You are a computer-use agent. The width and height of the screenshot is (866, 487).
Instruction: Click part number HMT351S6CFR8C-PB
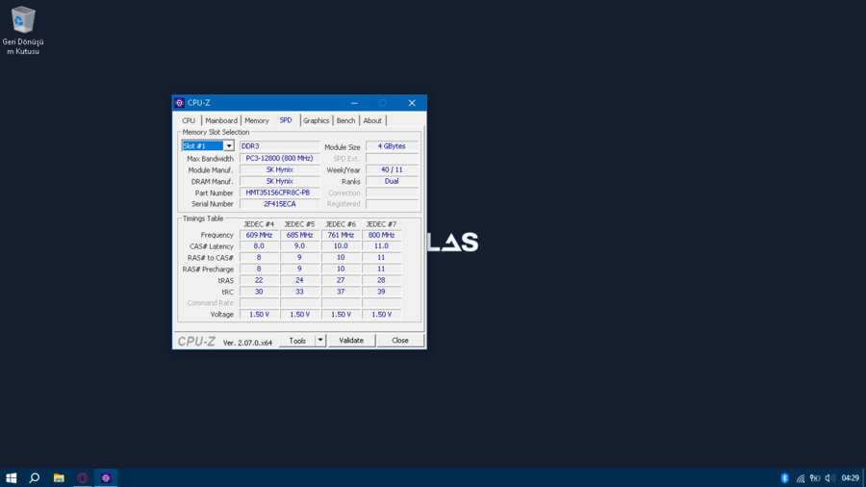click(279, 192)
